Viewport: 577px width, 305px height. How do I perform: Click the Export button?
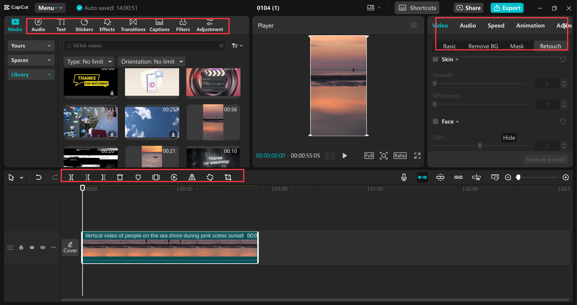pyautogui.click(x=507, y=8)
